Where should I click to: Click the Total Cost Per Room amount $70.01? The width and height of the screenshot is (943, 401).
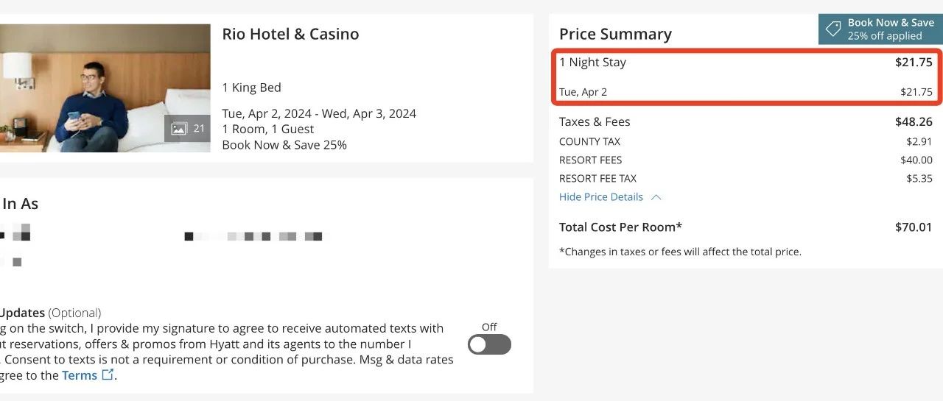click(913, 227)
